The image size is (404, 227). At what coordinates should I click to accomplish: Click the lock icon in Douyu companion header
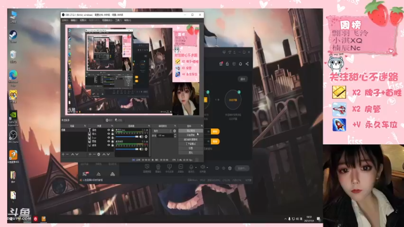(x=227, y=64)
